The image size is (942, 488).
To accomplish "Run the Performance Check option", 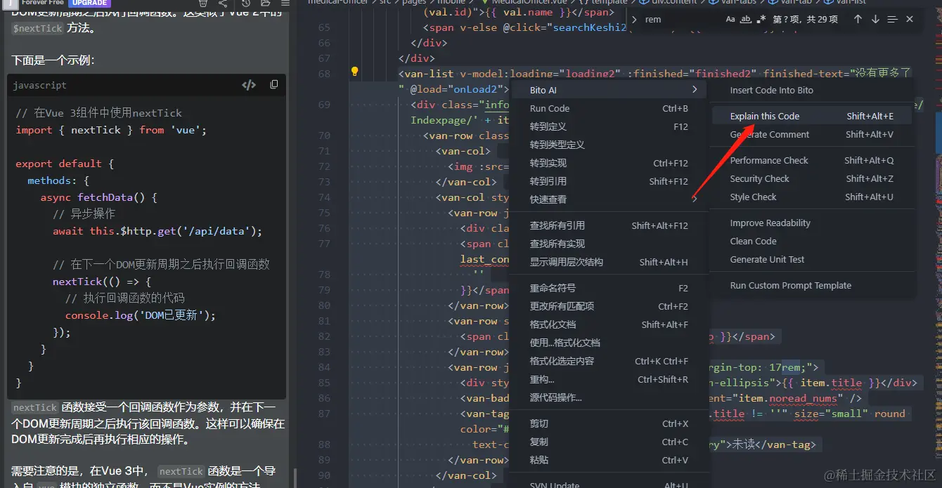I will point(811,160).
